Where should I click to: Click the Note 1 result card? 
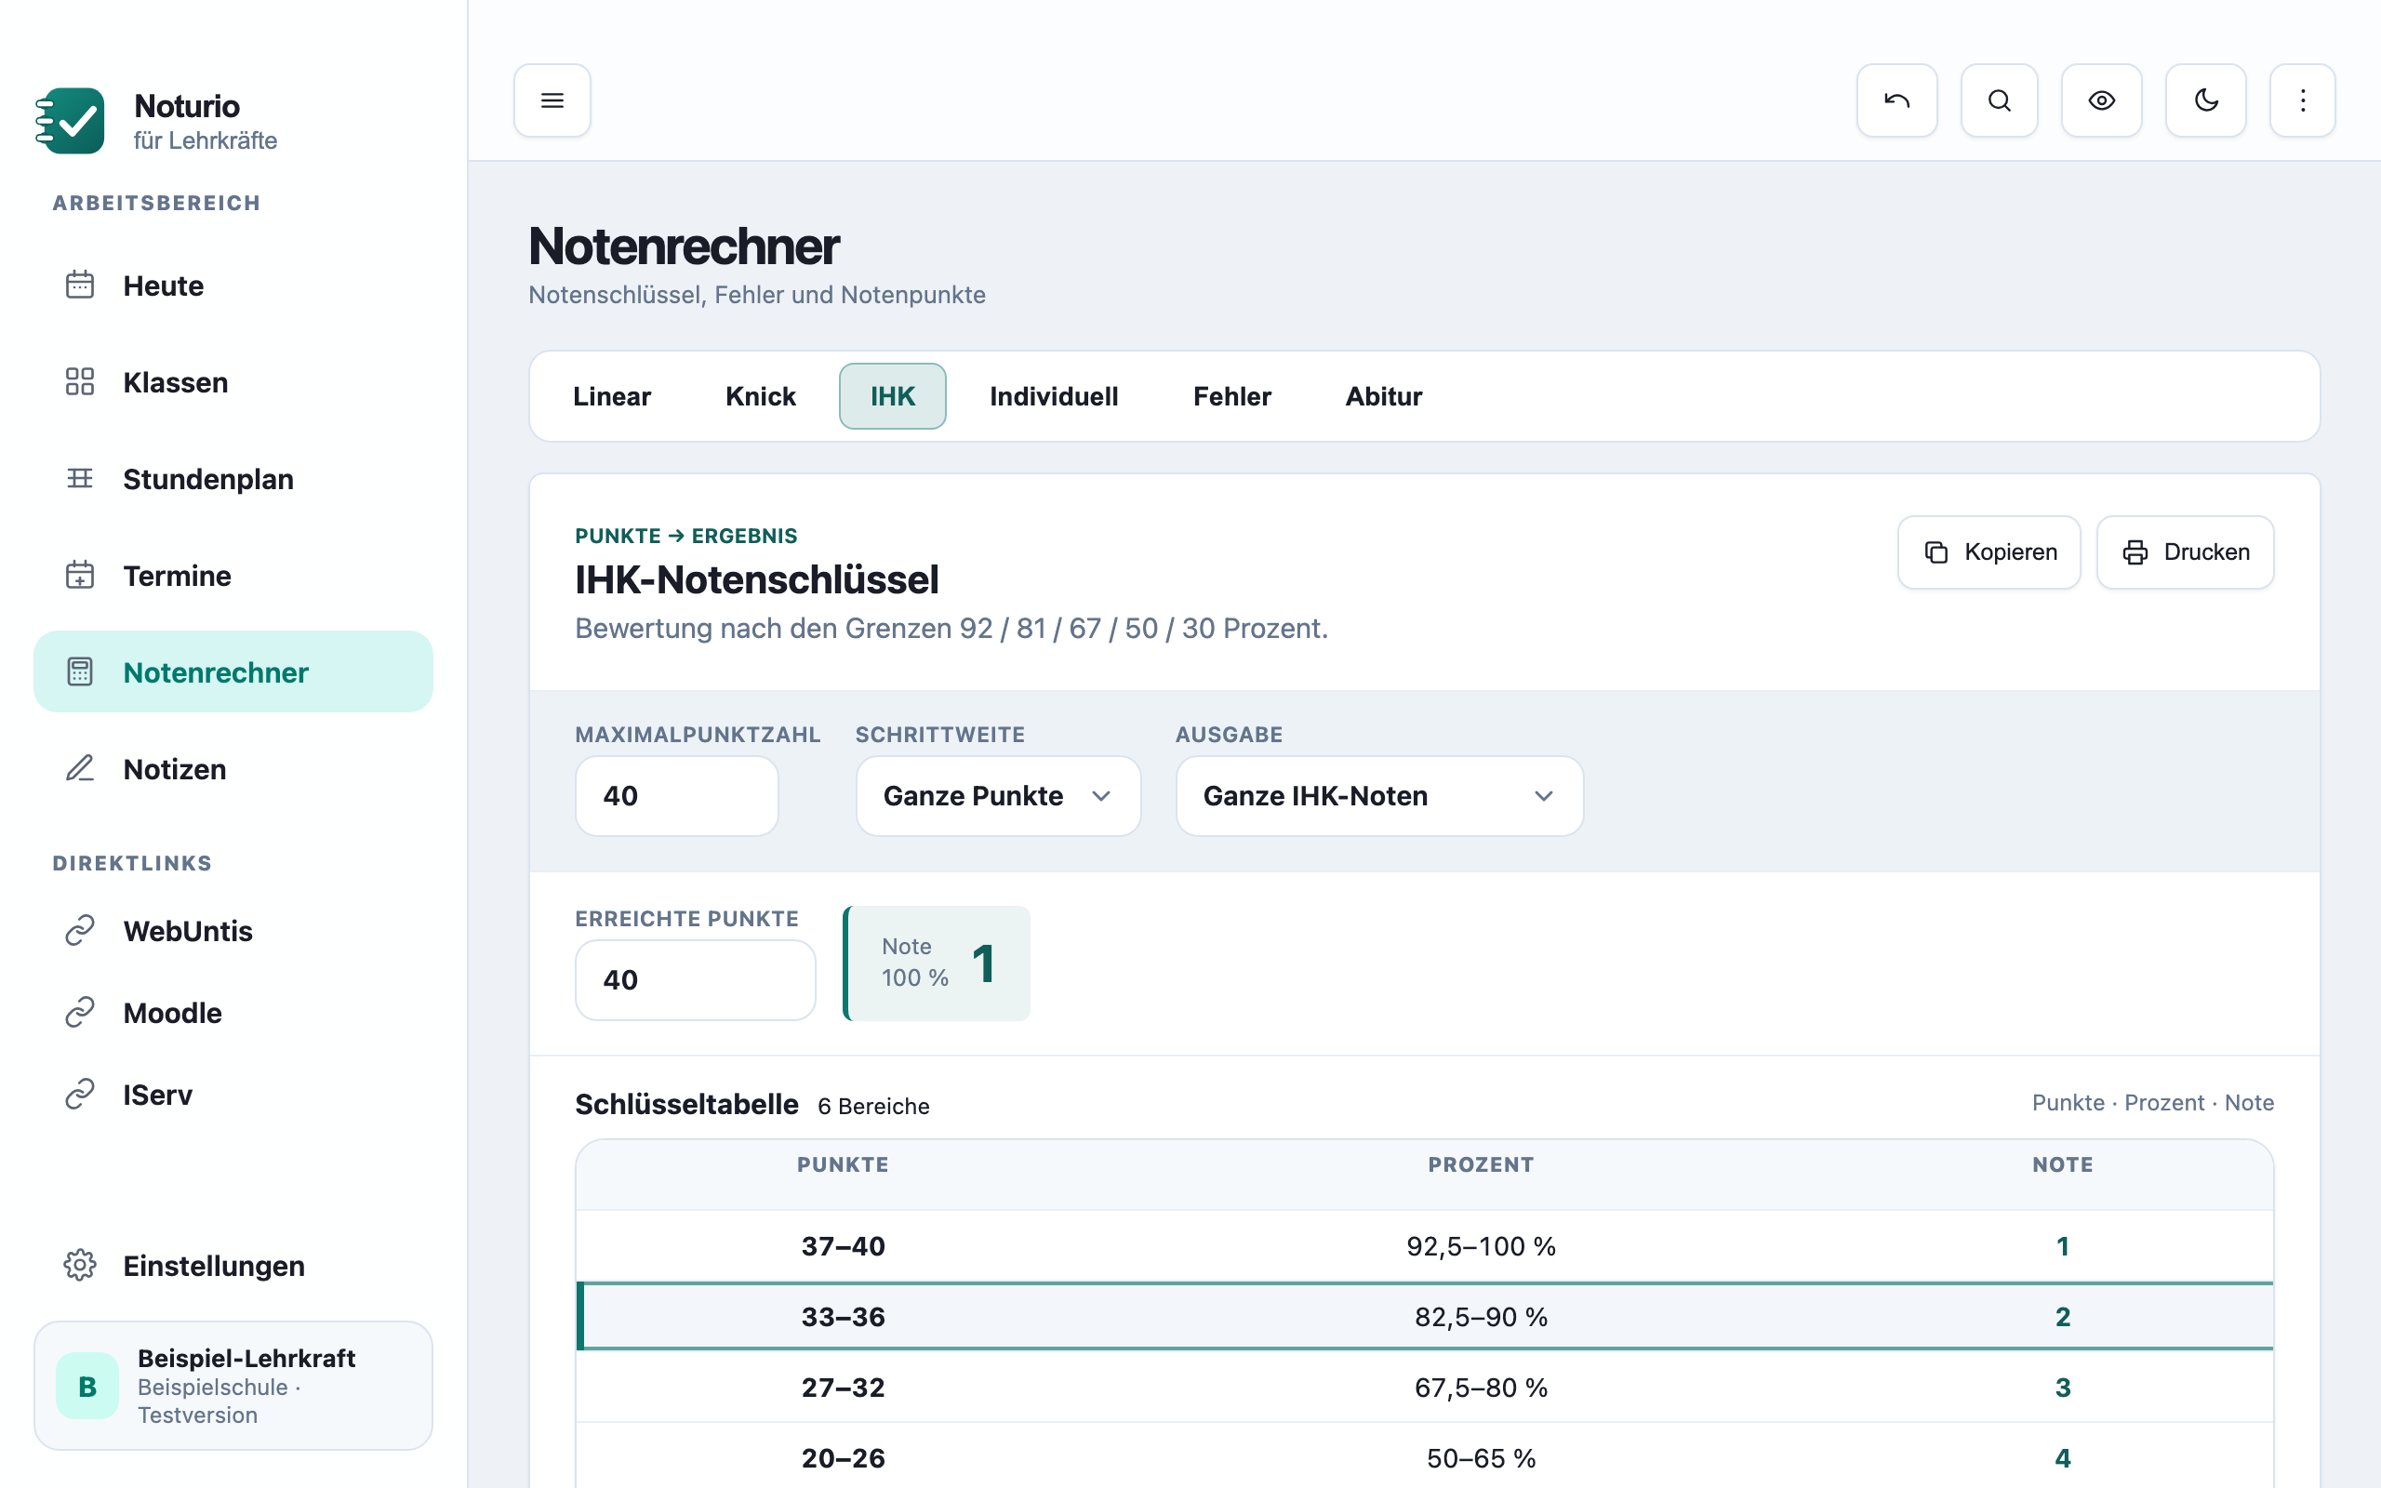936,963
